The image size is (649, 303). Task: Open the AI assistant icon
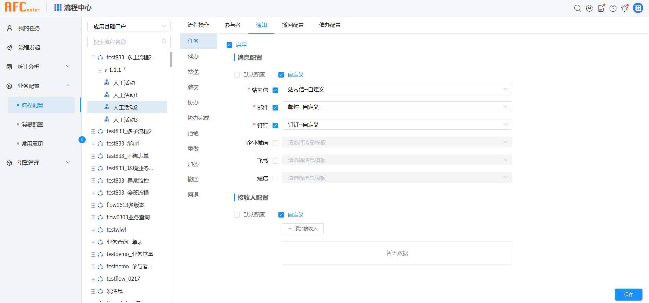pyautogui.click(x=589, y=8)
